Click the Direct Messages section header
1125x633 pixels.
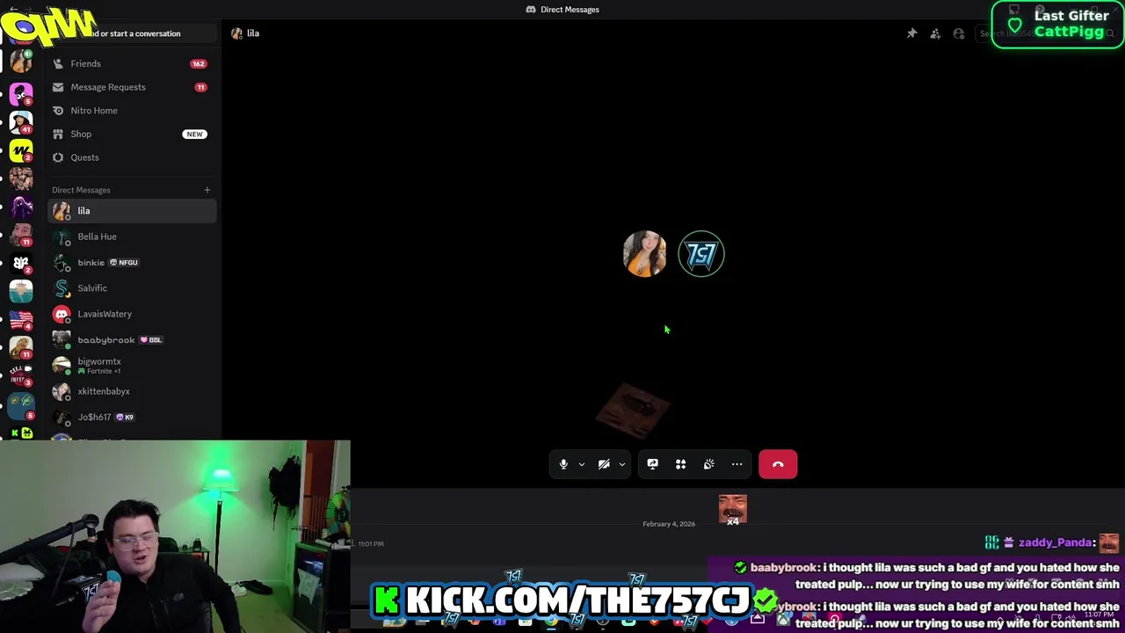click(81, 190)
